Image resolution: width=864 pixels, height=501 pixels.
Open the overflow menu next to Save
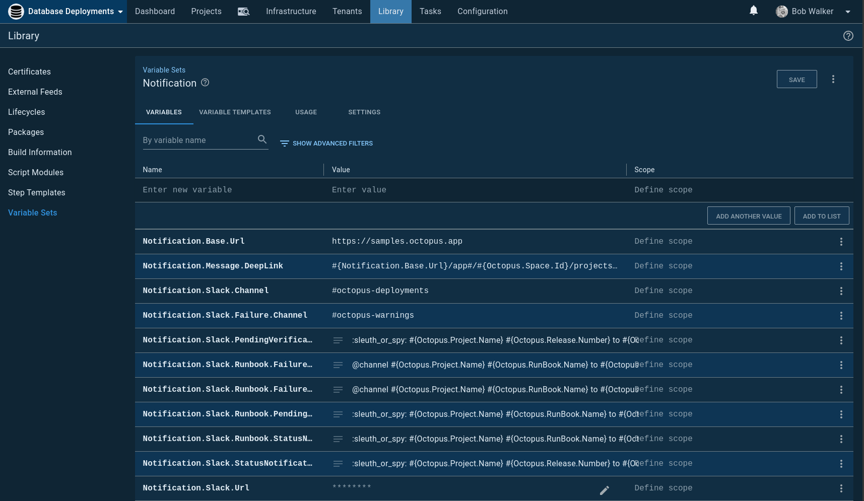coord(833,79)
